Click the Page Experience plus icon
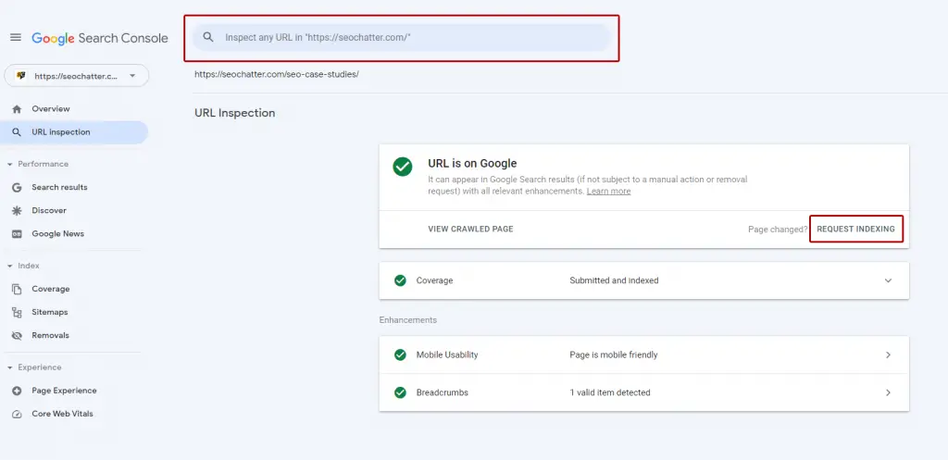Viewport: 948px width, 460px height. (x=17, y=392)
